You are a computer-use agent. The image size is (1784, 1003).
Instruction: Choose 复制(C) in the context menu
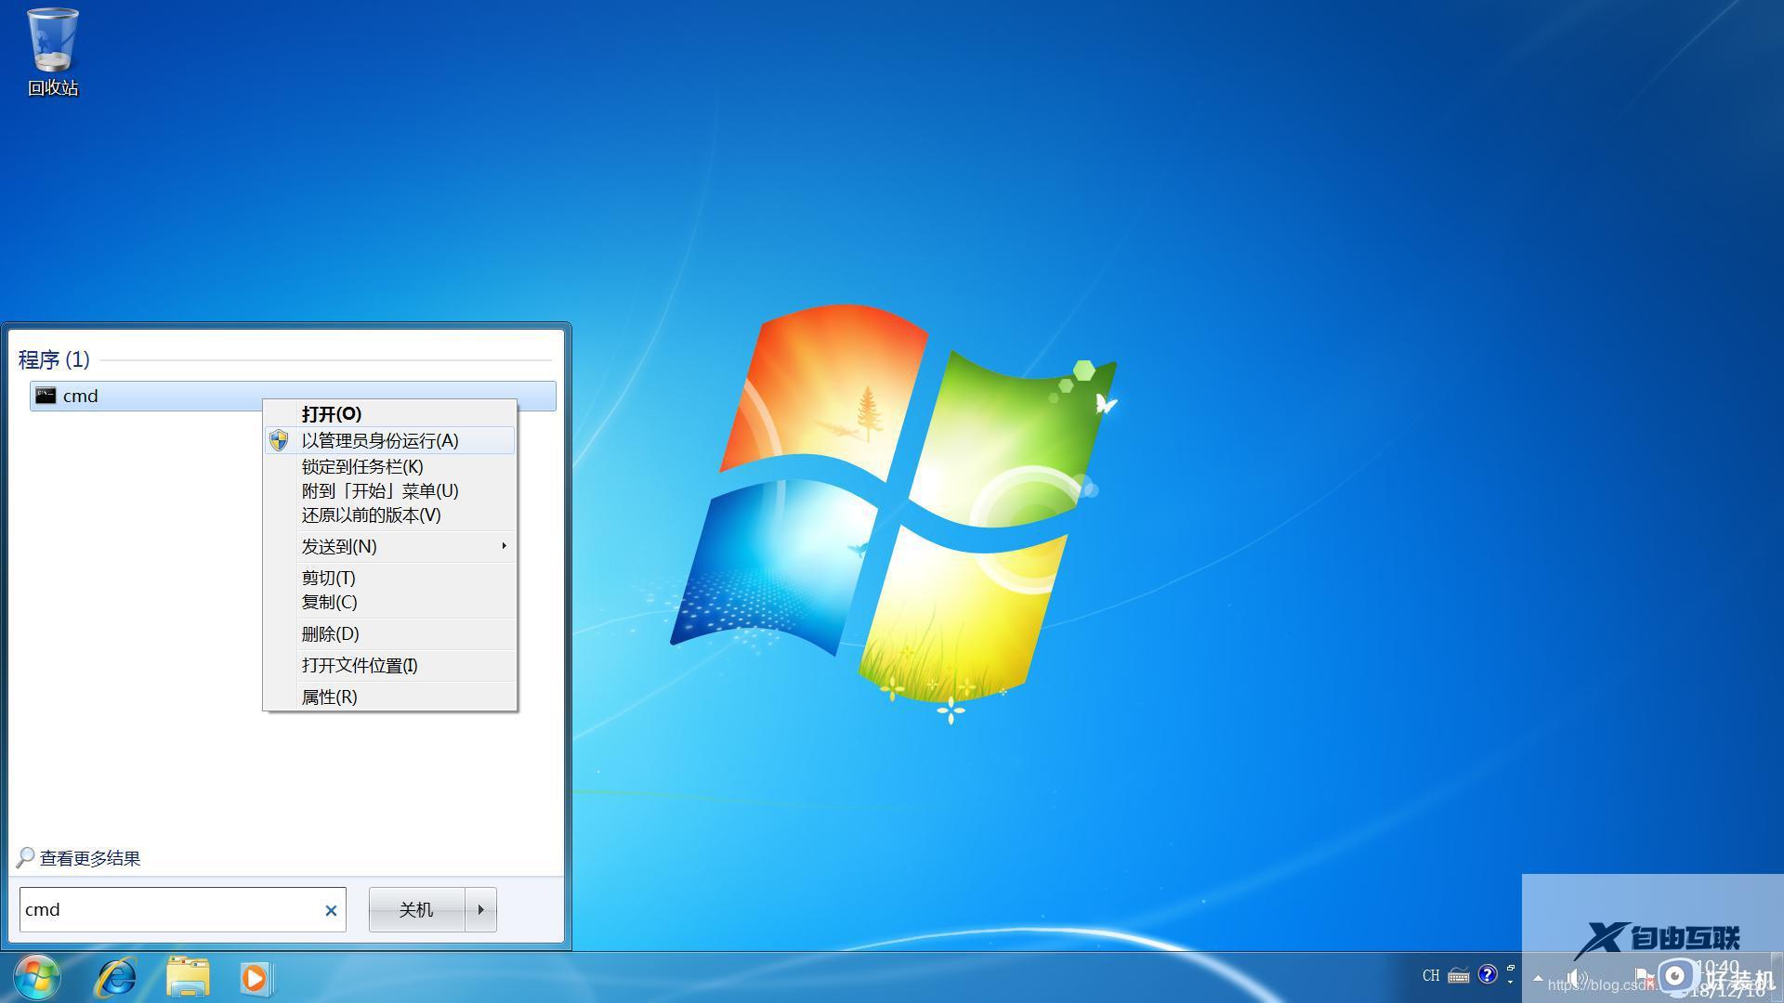(389, 602)
